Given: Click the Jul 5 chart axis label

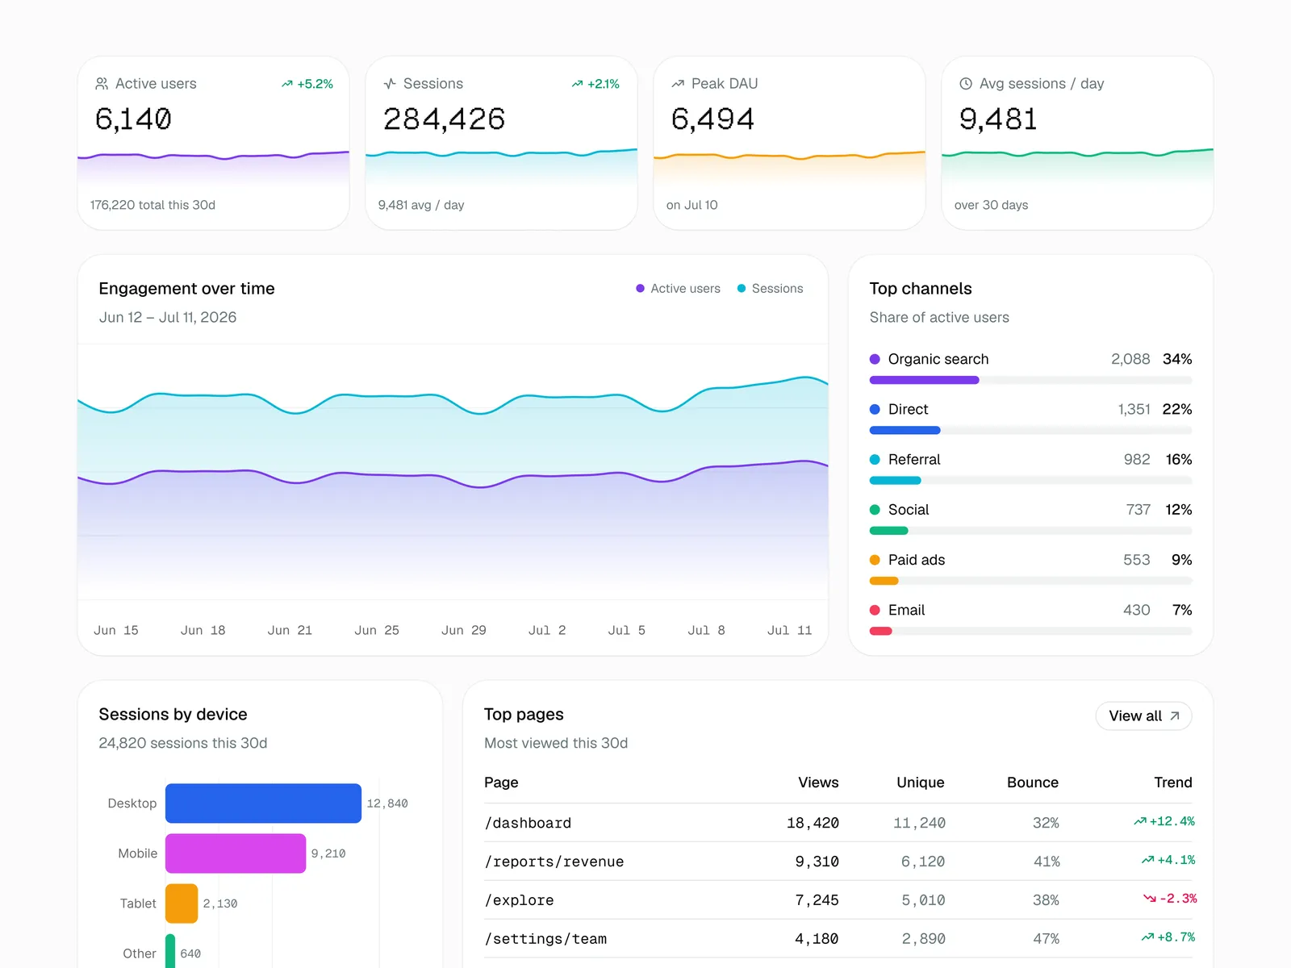Looking at the screenshot, I should point(627,630).
